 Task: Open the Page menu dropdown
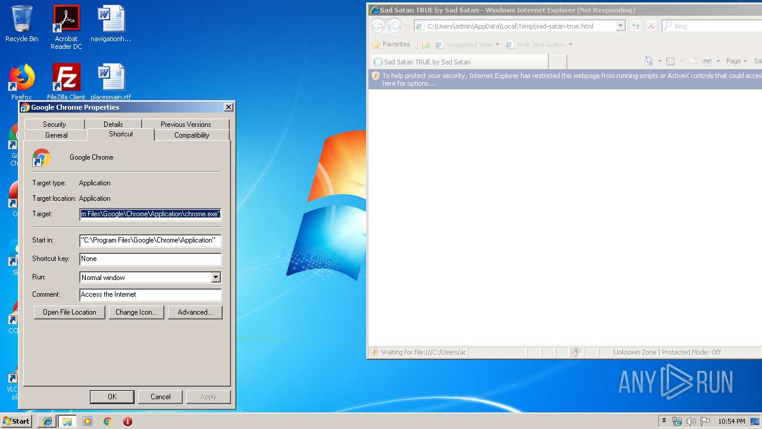pyautogui.click(x=736, y=61)
